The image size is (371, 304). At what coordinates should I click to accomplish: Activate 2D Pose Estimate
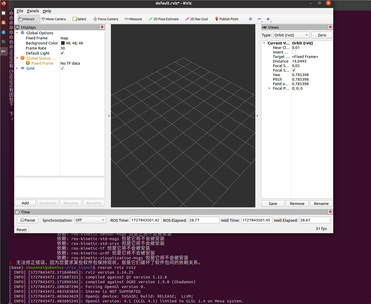[164, 19]
